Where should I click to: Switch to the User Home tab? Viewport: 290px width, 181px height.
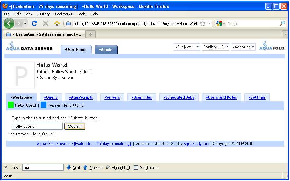pos(76,50)
